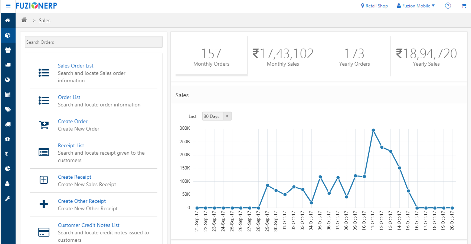Screen dimensions: 471x244
Task: Open the globe icon in the sidebar
Action: (8, 80)
